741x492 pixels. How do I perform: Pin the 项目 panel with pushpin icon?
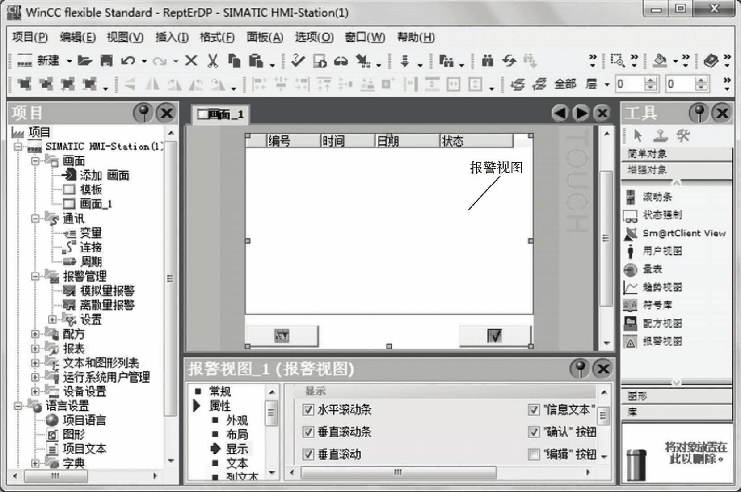point(143,113)
